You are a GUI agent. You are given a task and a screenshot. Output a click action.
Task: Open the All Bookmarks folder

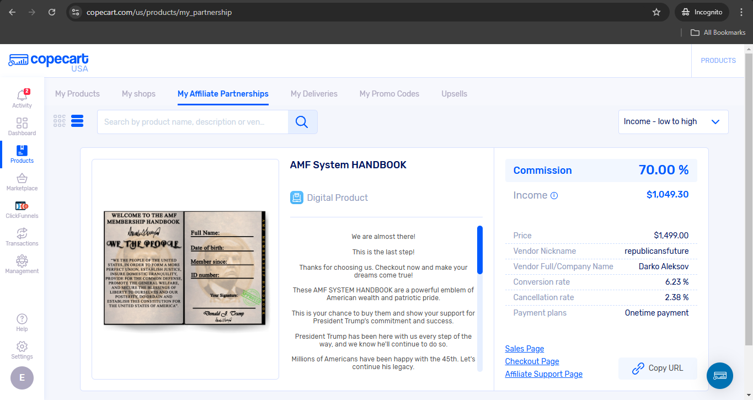[x=718, y=33]
